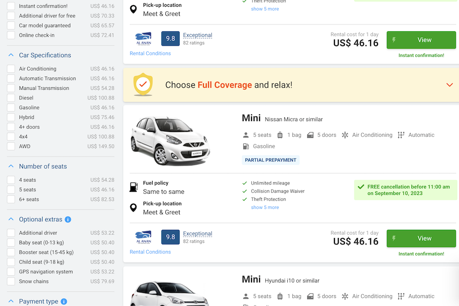Click the Exceptional rating link in top card

click(x=198, y=35)
